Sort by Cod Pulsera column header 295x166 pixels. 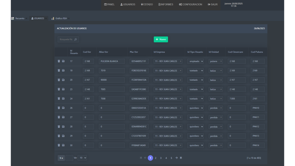[257, 52]
